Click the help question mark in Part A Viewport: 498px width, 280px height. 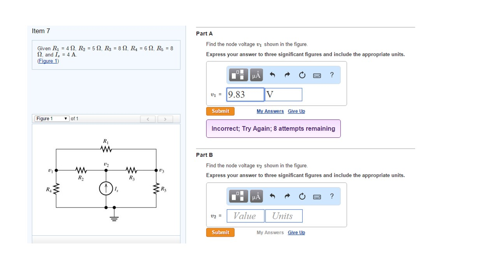click(x=331, y=75)
